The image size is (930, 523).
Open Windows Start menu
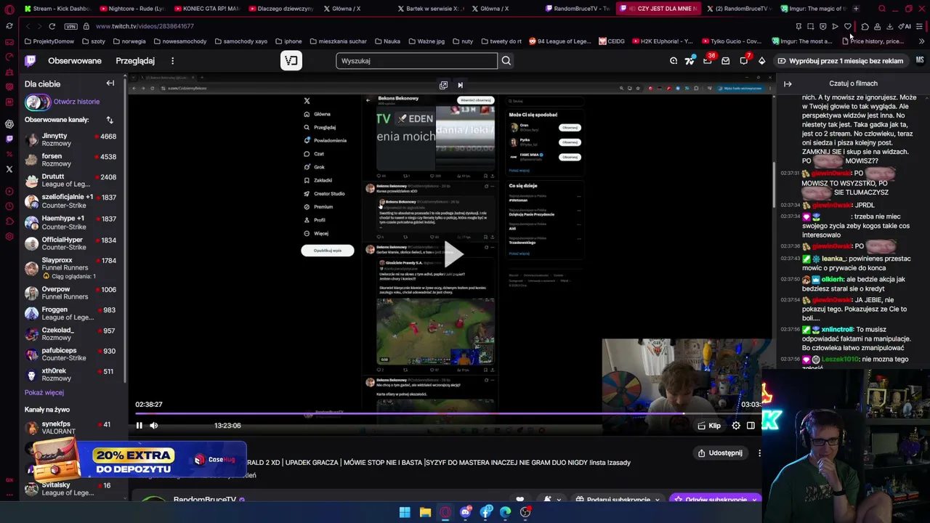pos(405,512)
